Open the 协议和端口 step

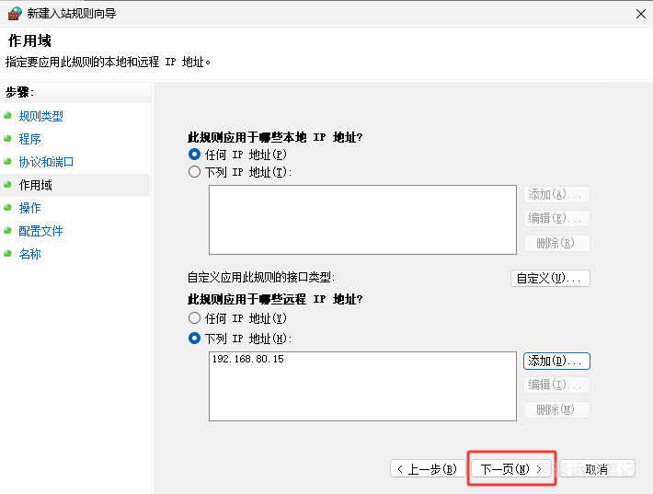pos(47,162)
